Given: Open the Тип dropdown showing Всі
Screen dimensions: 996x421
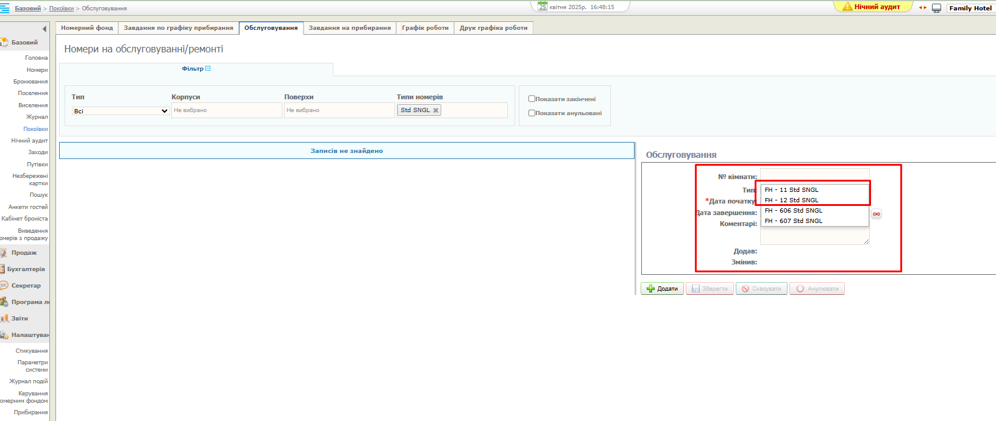Looking at the screenshot, I should click(x=120, y=111).
